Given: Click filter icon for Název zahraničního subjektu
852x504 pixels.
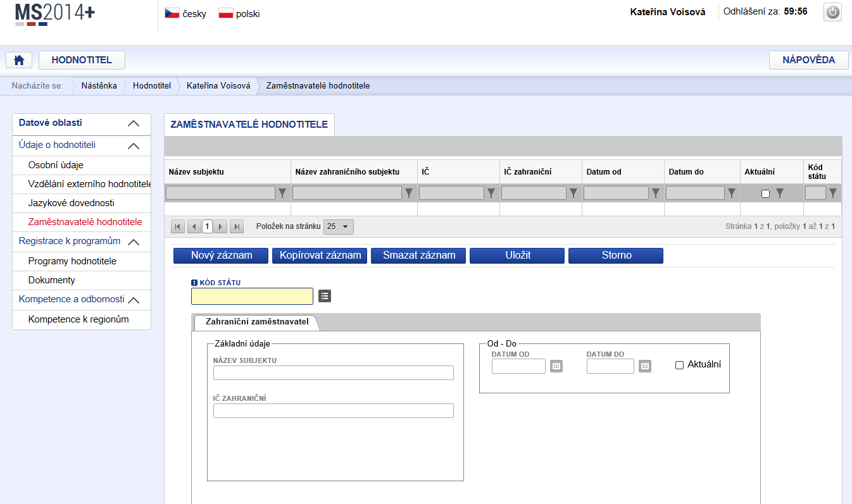Looking at the screenshot, I should click(x=409, y=194).
